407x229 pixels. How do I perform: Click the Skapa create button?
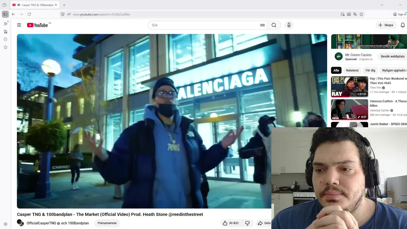pyautogui.click(x=385, y=25)
